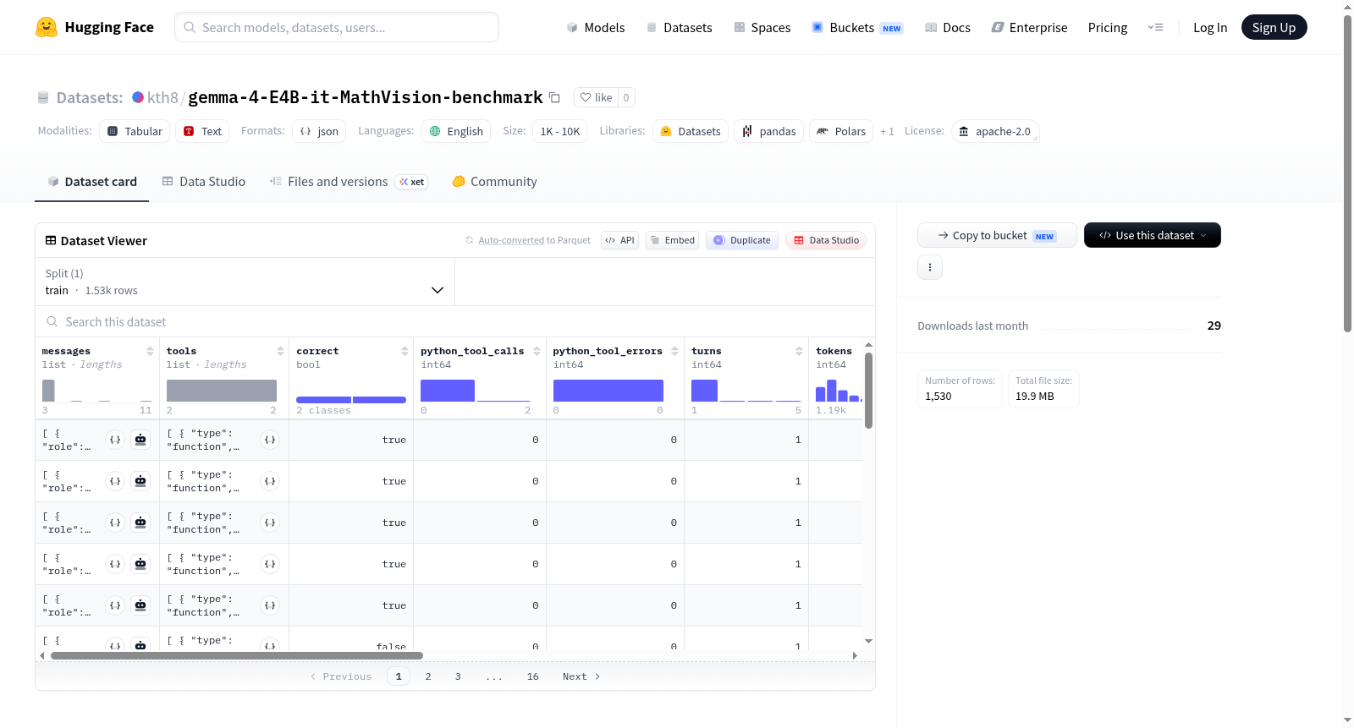Open chat view for fourth row messages

(140, 564)
